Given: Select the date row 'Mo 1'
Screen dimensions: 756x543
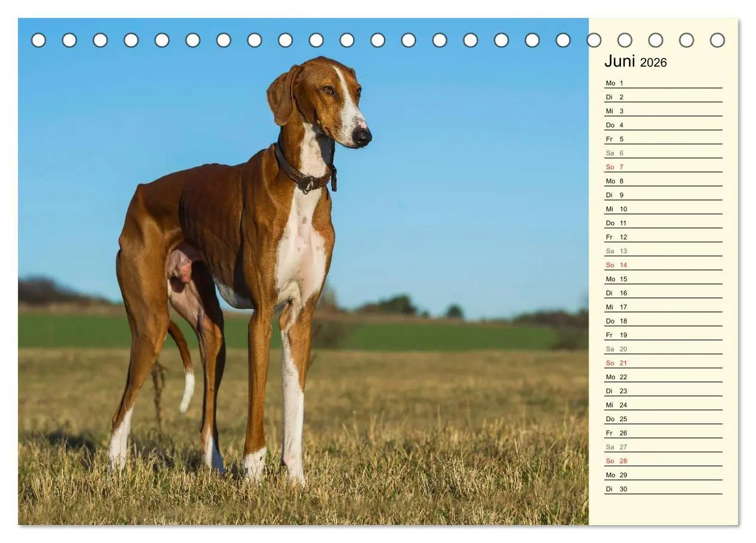Looking at the screenshot, I should coord(663,83).
